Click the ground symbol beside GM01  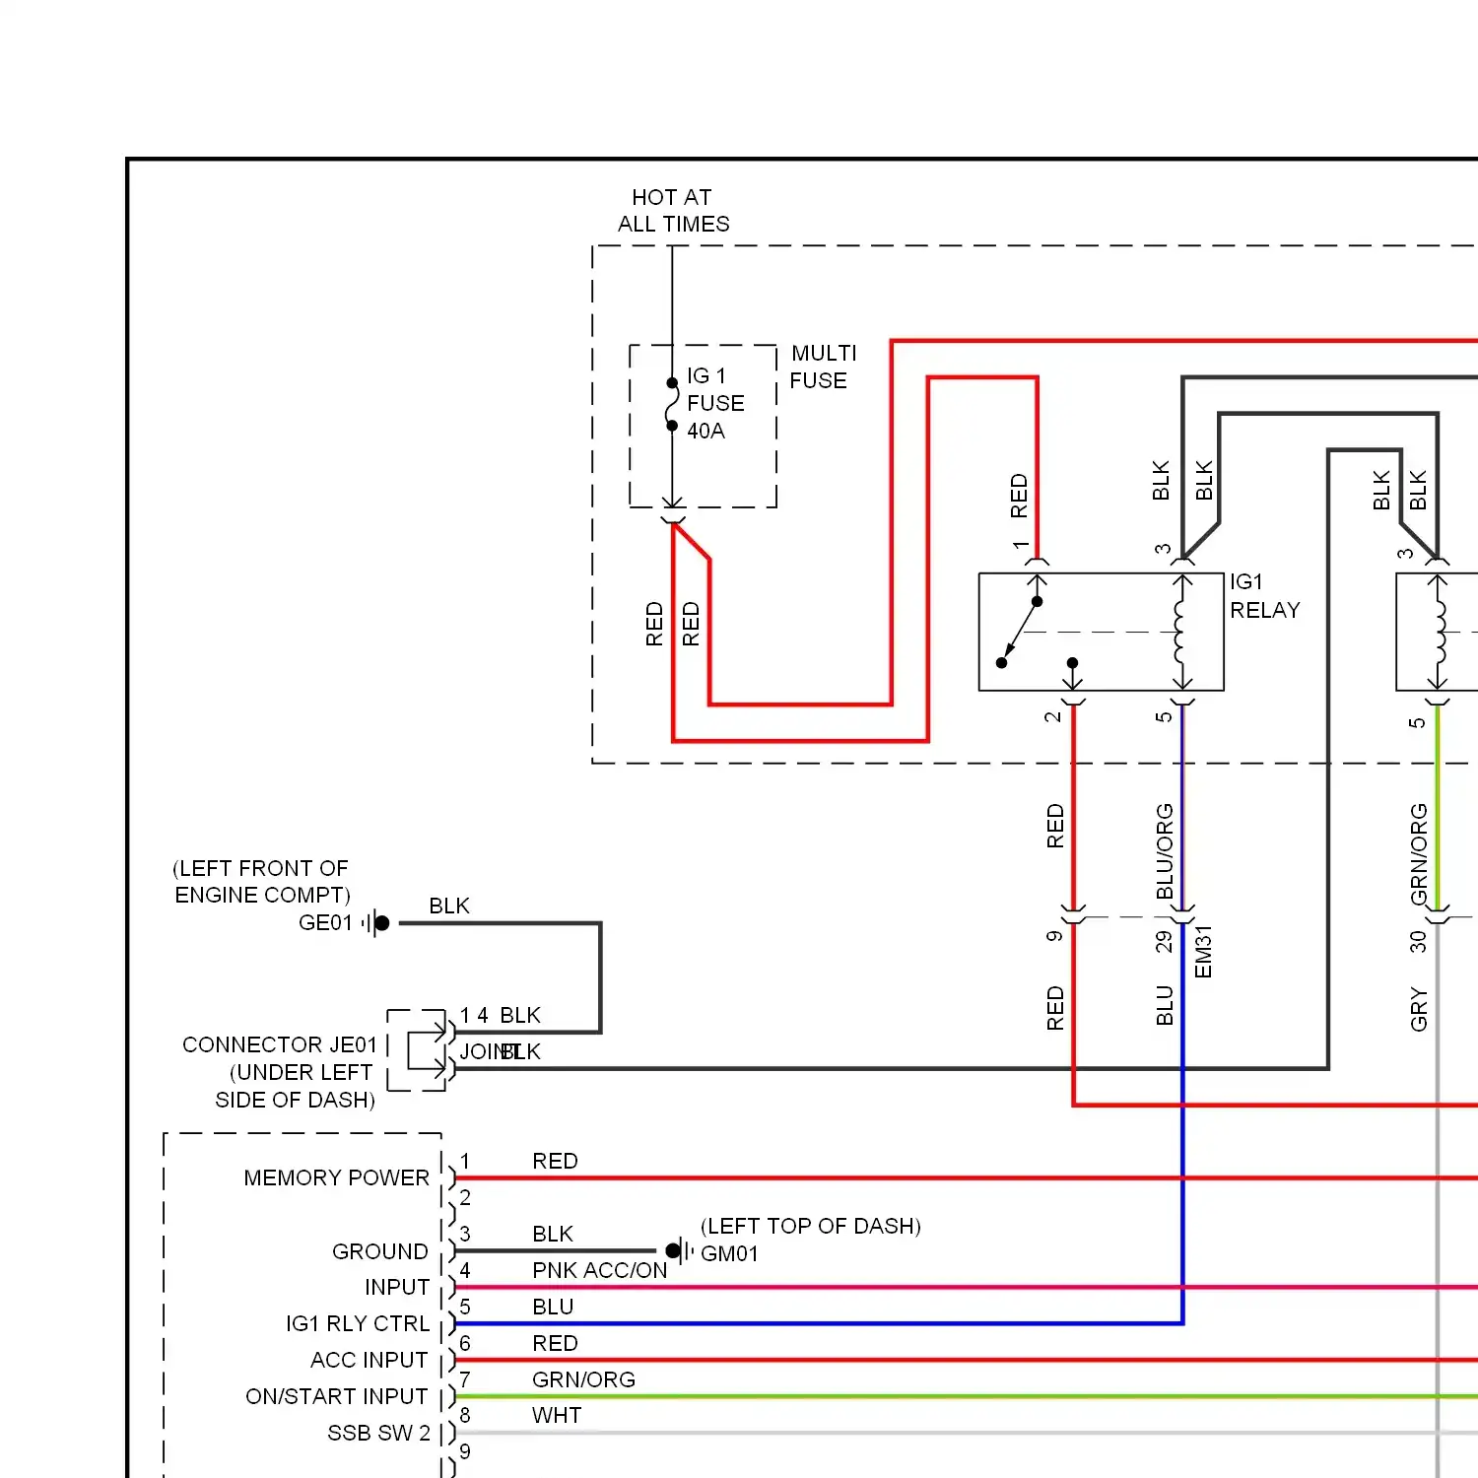679,1251
